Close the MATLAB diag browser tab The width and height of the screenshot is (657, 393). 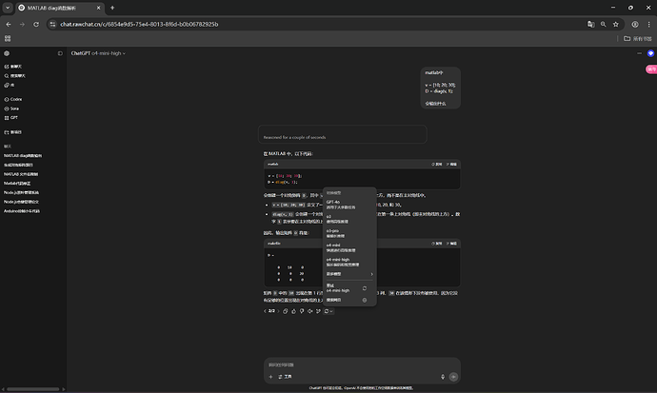(98, 8)
